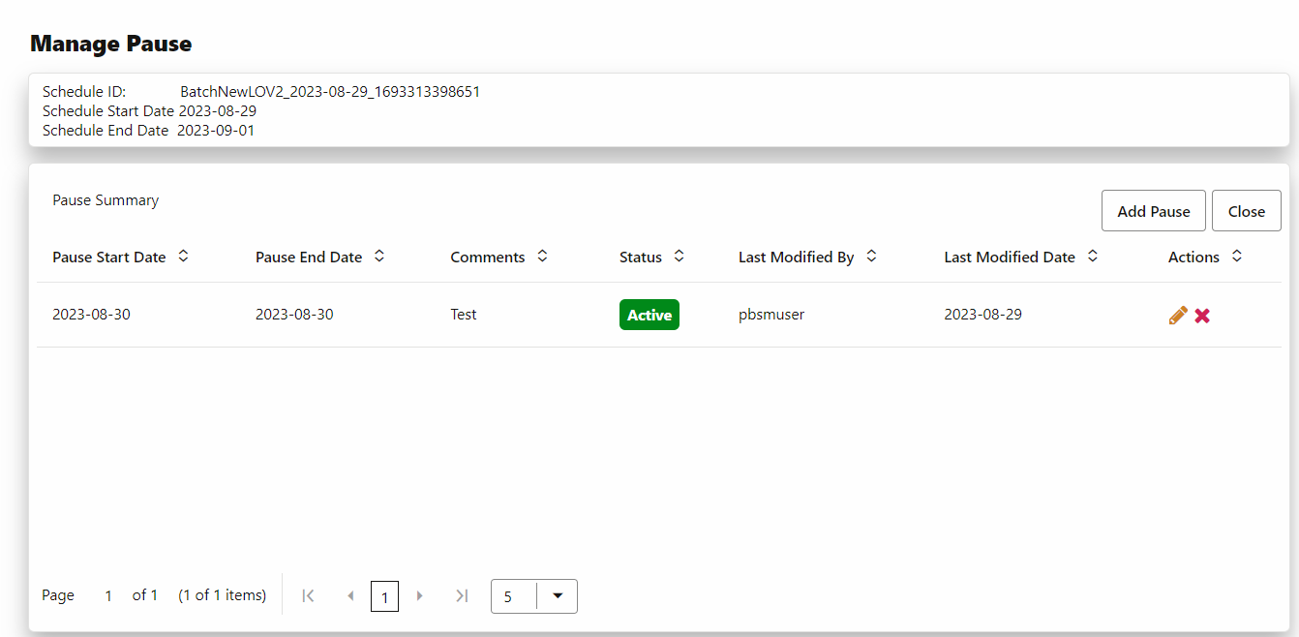Edit the Test pause with pencil icon
Screen dimensions: 1299x637
1178,315
